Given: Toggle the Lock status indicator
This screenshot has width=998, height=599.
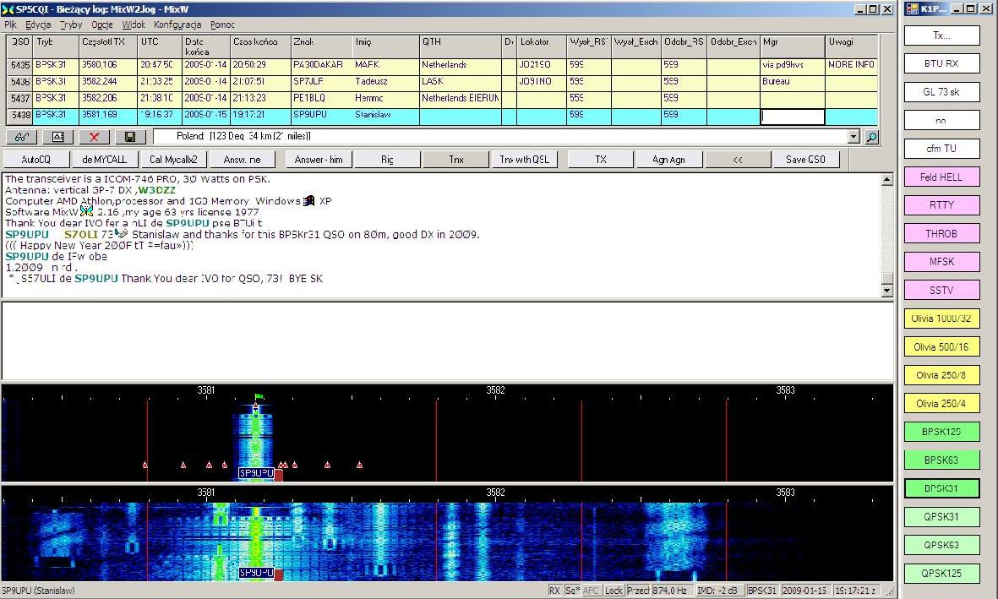Looking at the screenshot, I should (614, 591).
